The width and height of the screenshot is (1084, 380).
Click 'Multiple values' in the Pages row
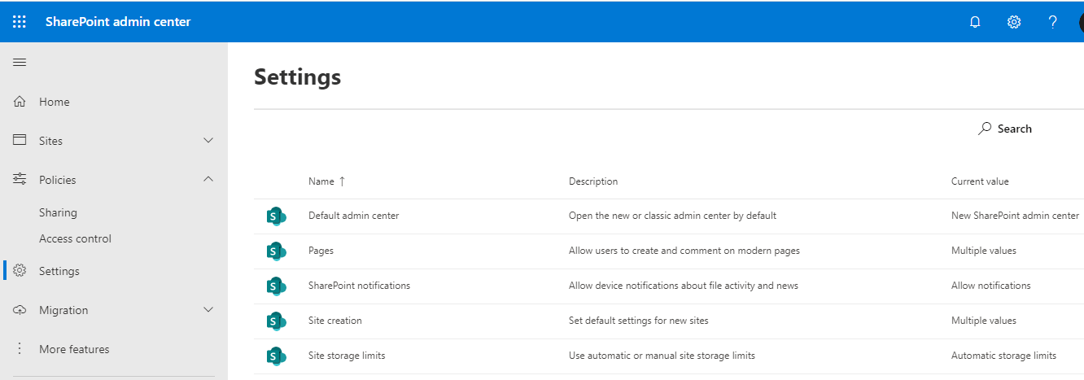coord(984,251)
